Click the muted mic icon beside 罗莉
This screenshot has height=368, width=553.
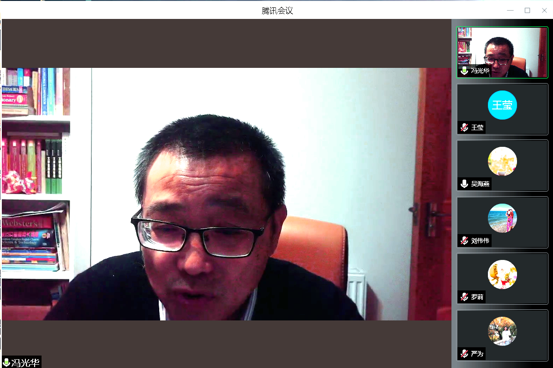(x=464, y=297)
